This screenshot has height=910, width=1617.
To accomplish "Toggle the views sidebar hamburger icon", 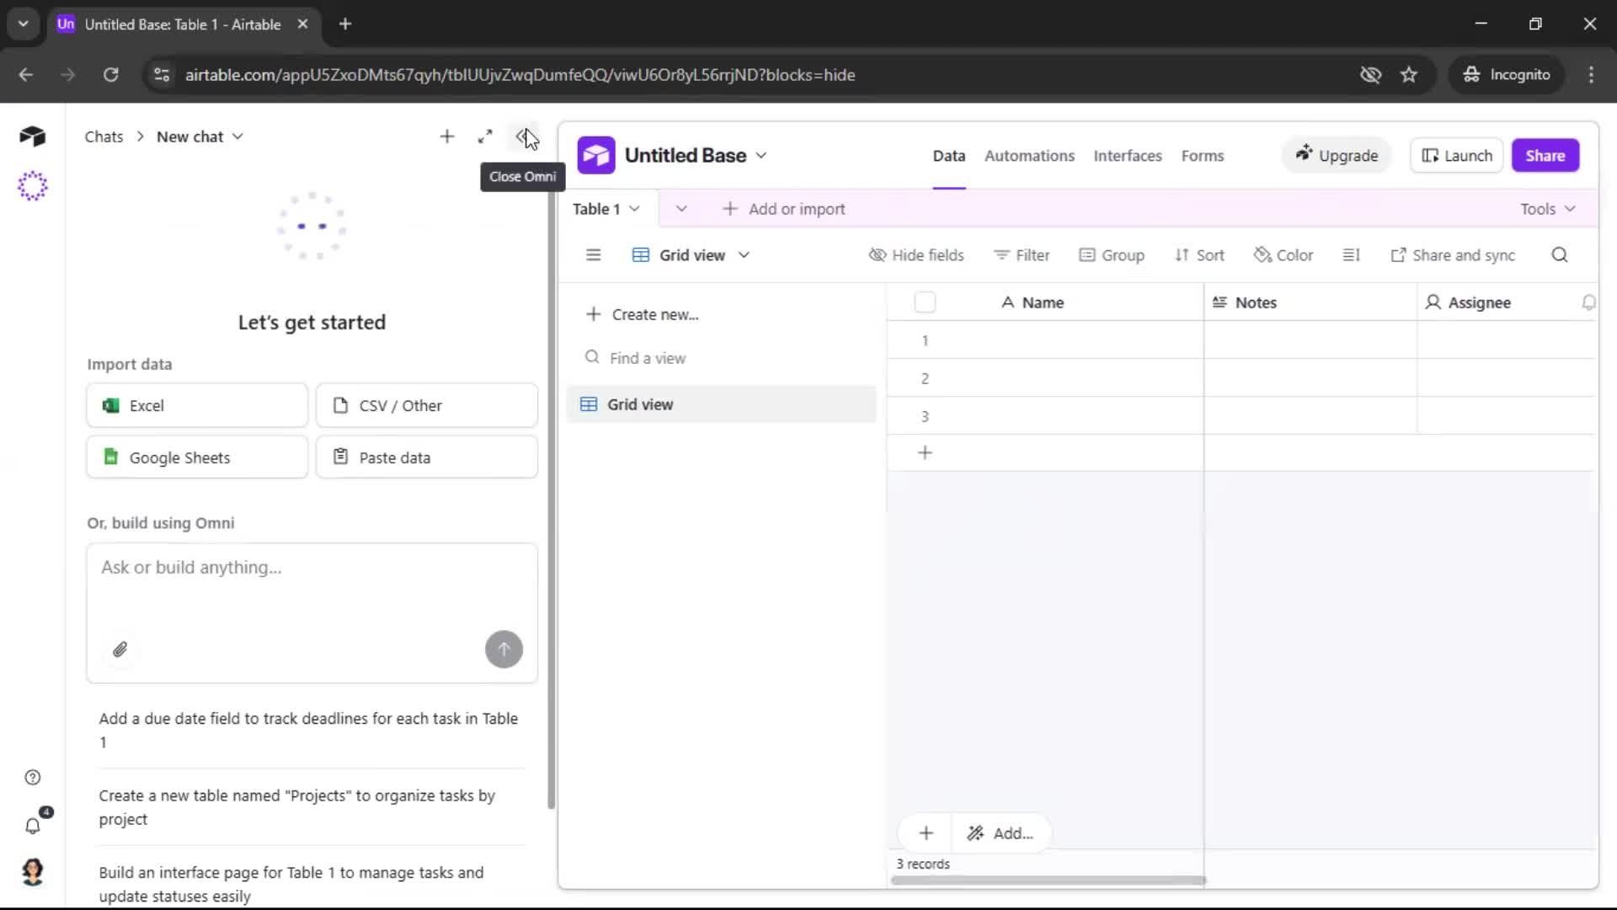I will 593,255.
